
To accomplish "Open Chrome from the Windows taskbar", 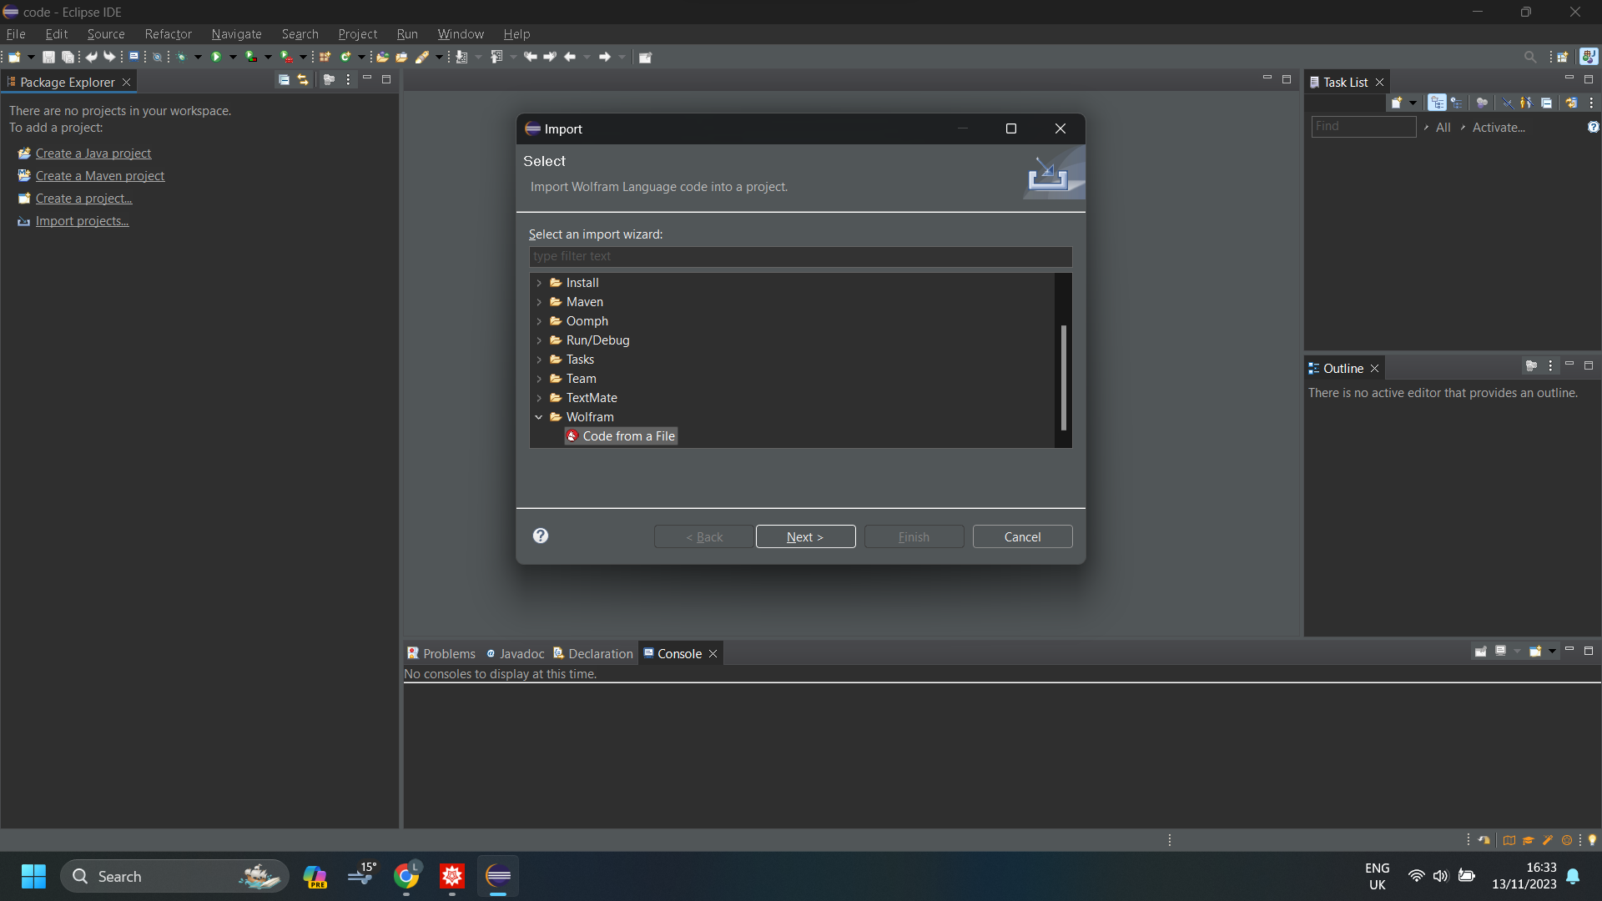I will pos(406,876).
